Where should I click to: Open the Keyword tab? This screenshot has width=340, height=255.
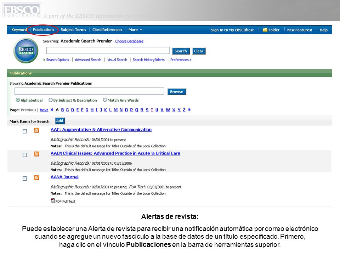[19, 30]
